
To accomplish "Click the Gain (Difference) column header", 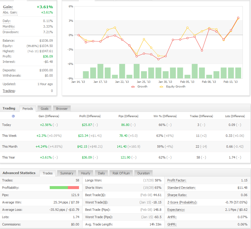I will [49, 116].
